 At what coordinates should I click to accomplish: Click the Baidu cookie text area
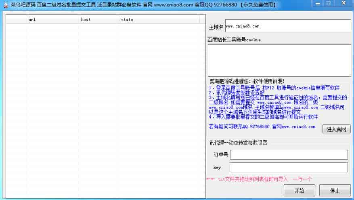pos(279,61)
